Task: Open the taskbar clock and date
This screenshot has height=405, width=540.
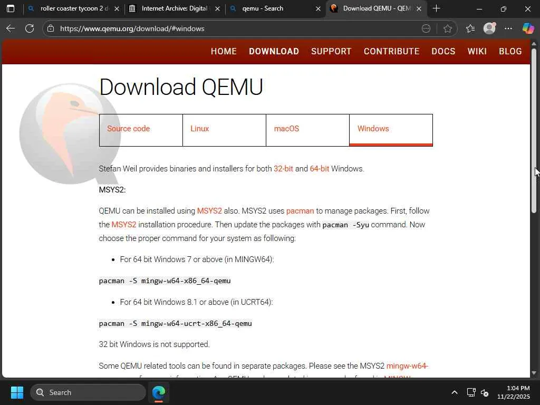Action: pos(514,392)
